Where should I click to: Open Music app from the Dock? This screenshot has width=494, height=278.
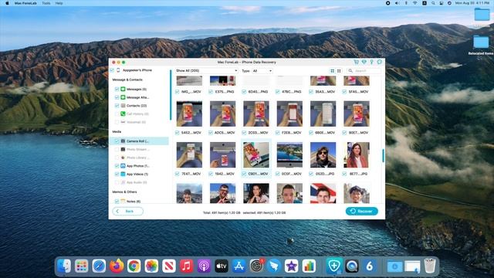click(x=187, y=266)
